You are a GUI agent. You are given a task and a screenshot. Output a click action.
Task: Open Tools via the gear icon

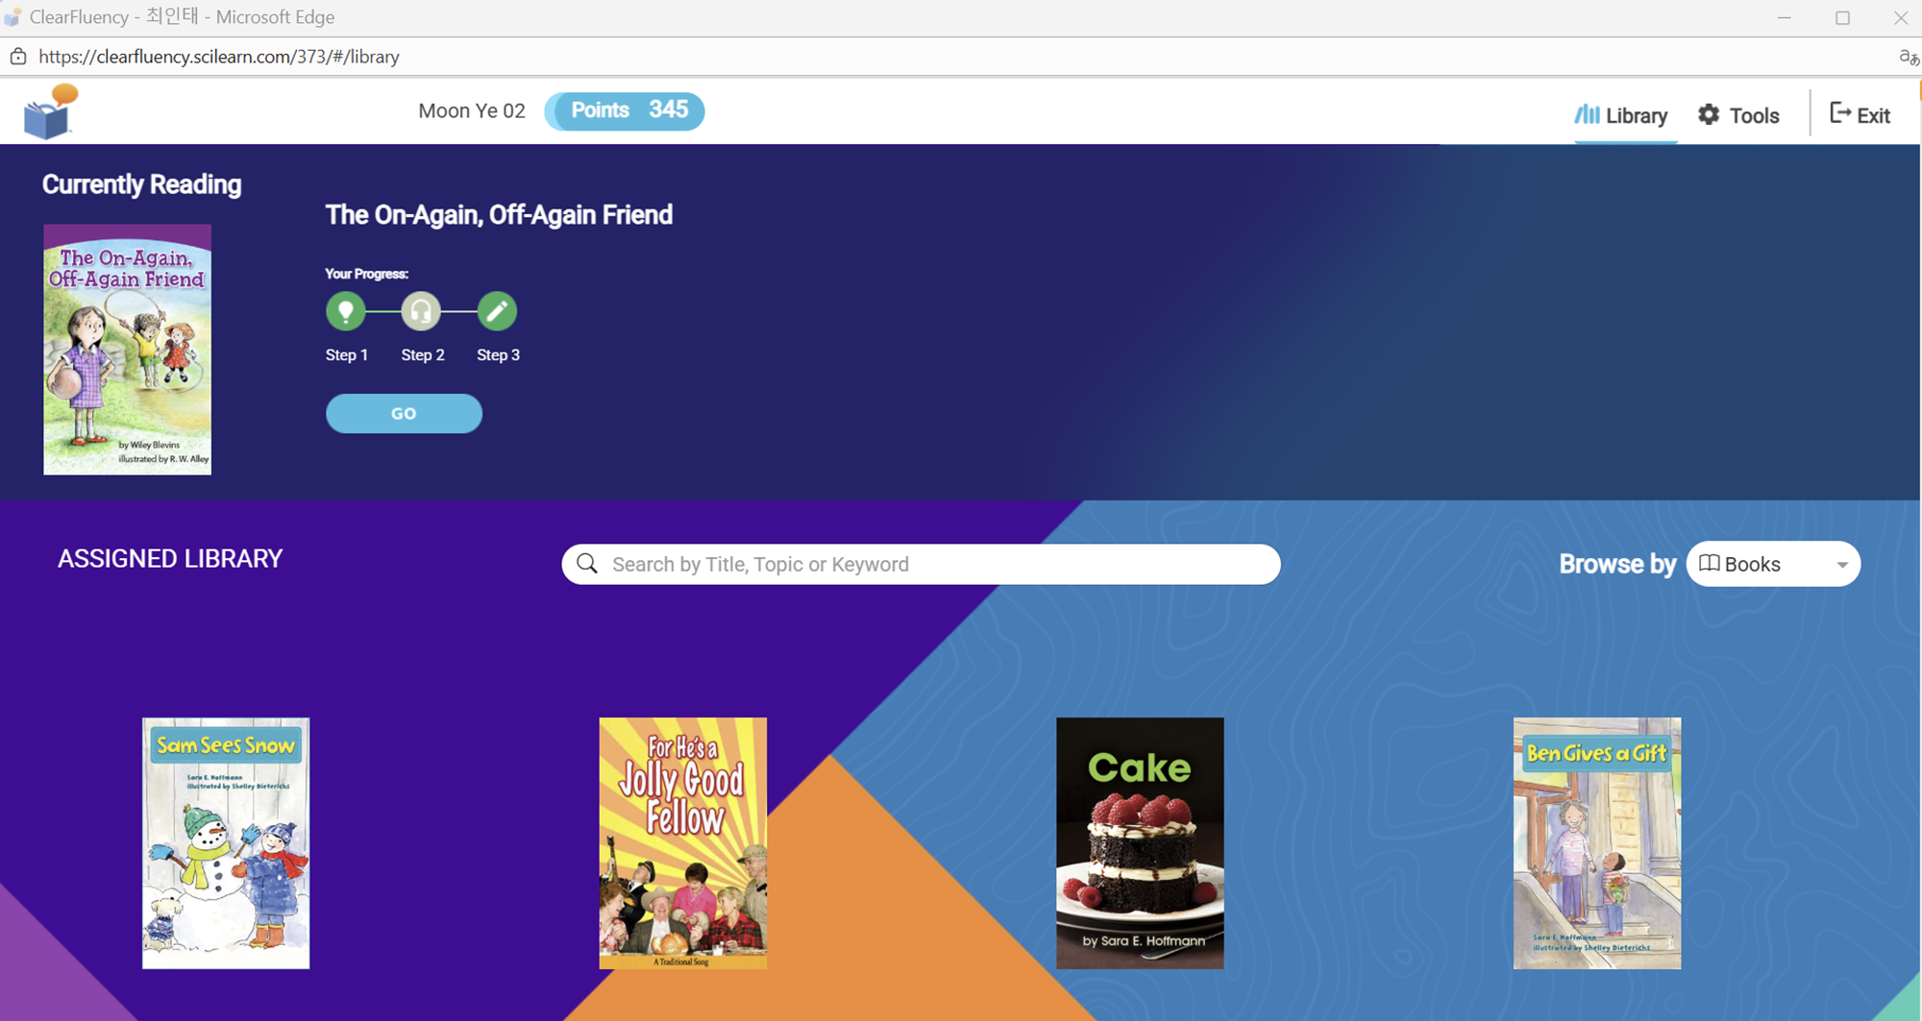[x=1709, y=114]
